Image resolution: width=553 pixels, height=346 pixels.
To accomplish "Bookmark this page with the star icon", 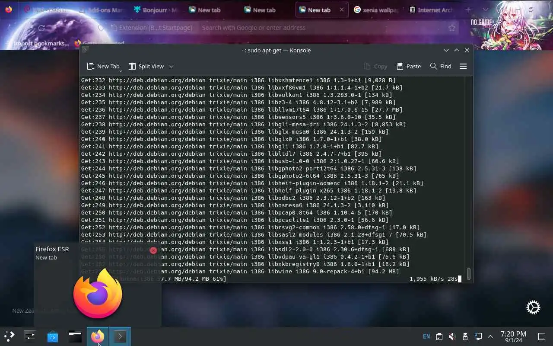I will pos(452,28).
